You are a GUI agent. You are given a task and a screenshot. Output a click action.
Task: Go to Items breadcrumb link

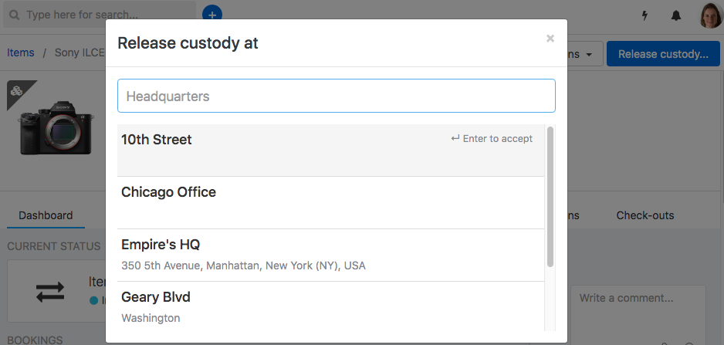[20, 52]
